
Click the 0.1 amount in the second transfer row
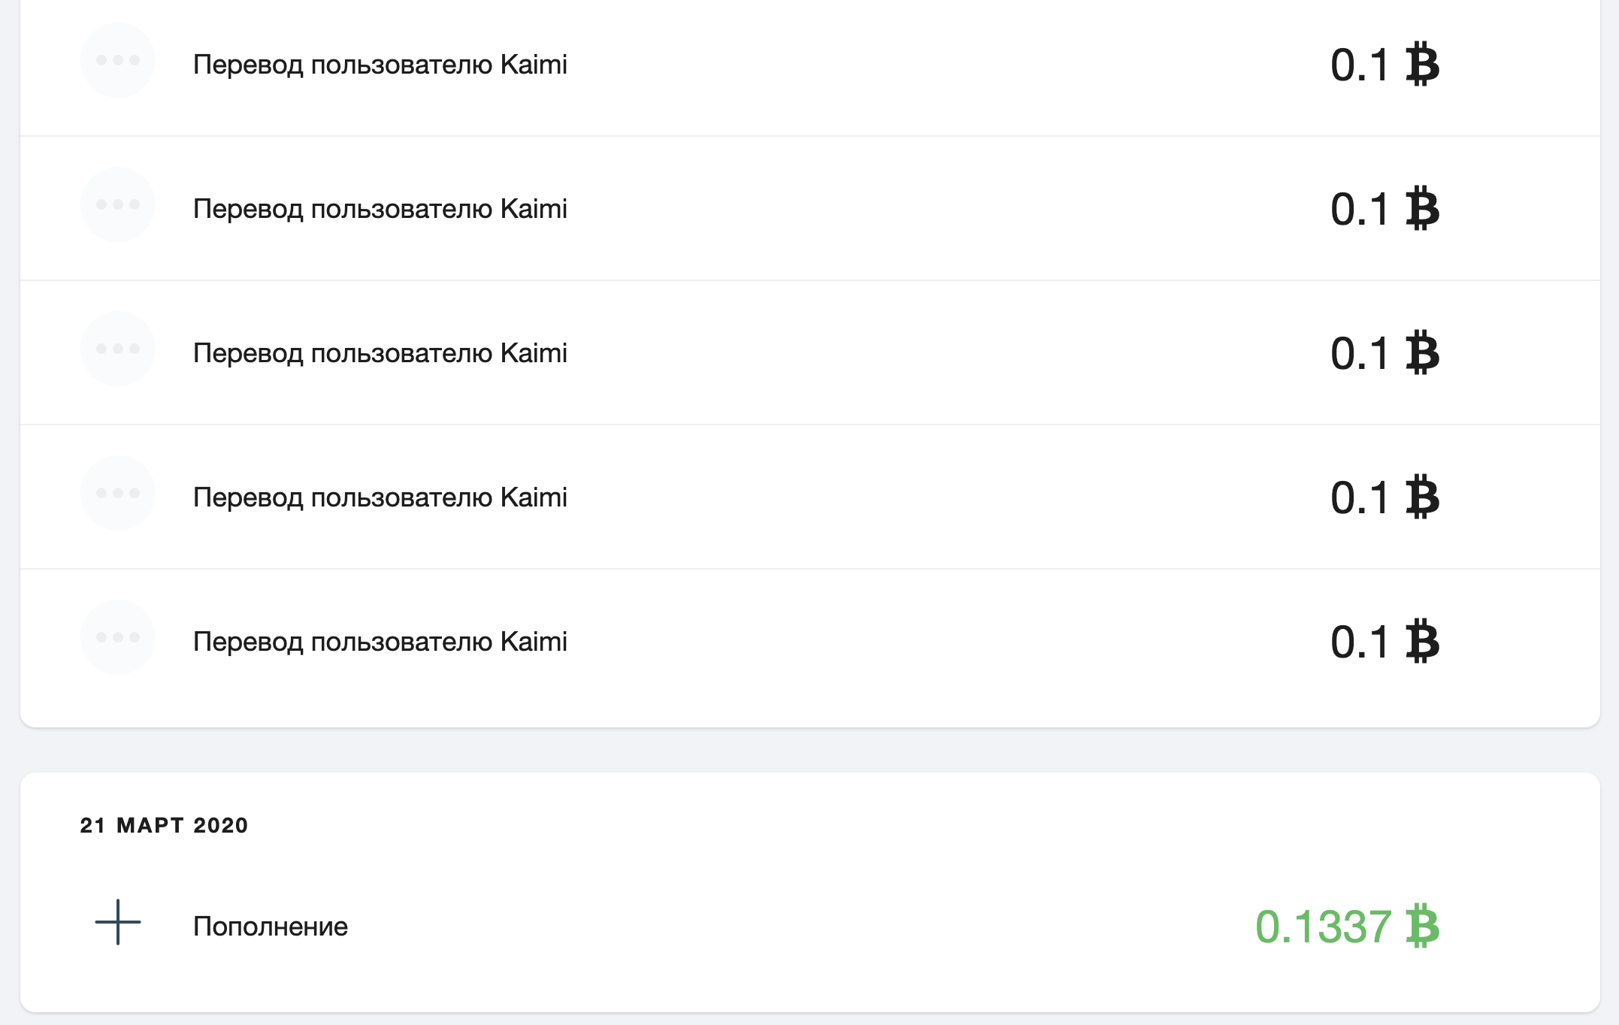pyautogui.click(x=1359, y=210)
